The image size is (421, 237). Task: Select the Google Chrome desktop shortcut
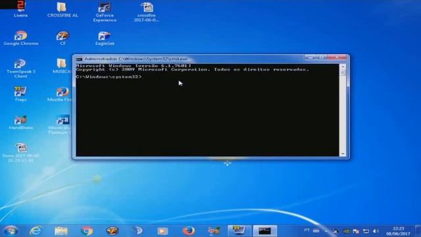[x=21, y=38]
